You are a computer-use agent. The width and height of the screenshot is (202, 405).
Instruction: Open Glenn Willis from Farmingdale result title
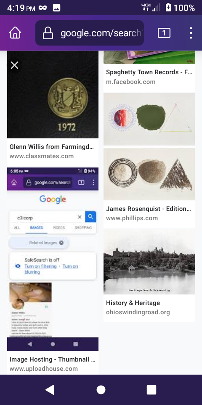click(52, 147)
